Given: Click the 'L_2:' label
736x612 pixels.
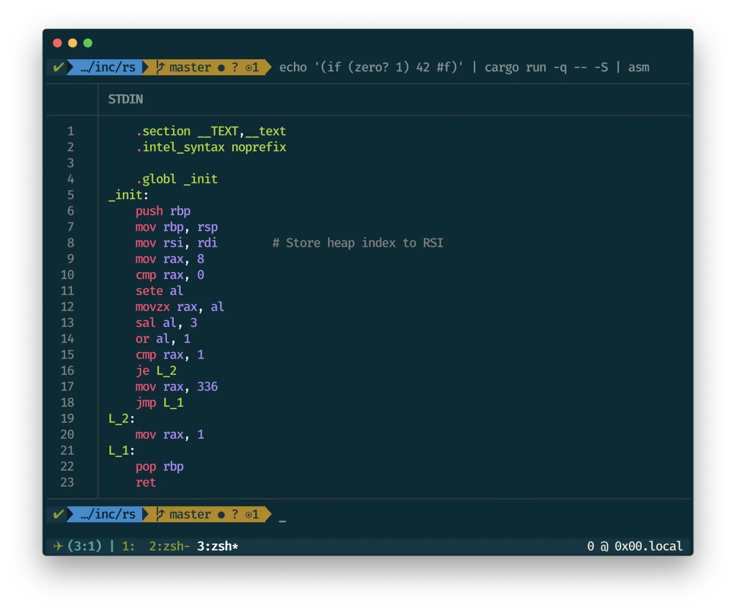Looking at the screenshot, I should (x=121, y=418).
